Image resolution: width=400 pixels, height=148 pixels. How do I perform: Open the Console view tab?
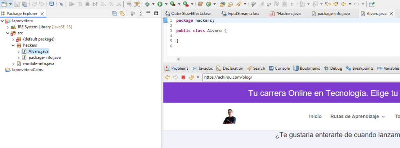point(279,68)
